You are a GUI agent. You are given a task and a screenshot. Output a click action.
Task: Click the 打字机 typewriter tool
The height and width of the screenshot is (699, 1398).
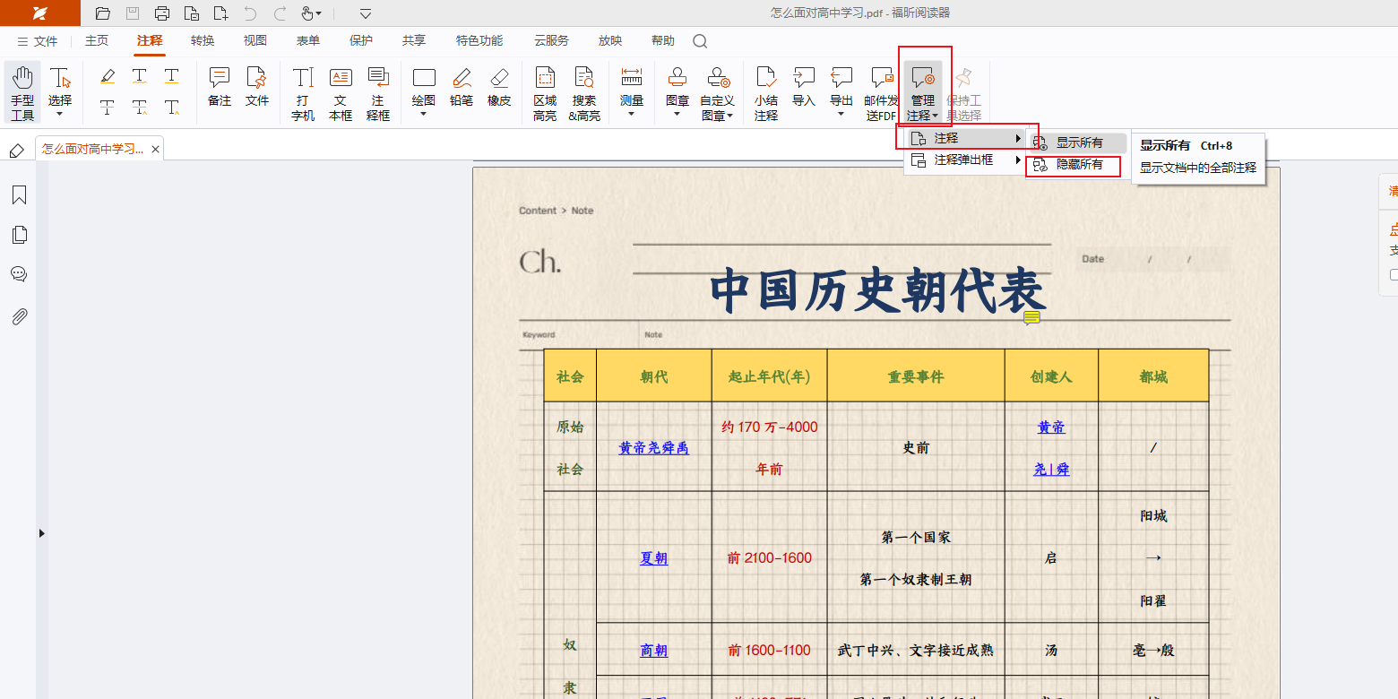303,92
